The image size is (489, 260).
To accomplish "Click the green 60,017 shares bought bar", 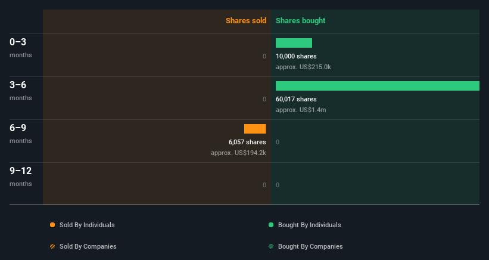I will coord(378,86).
